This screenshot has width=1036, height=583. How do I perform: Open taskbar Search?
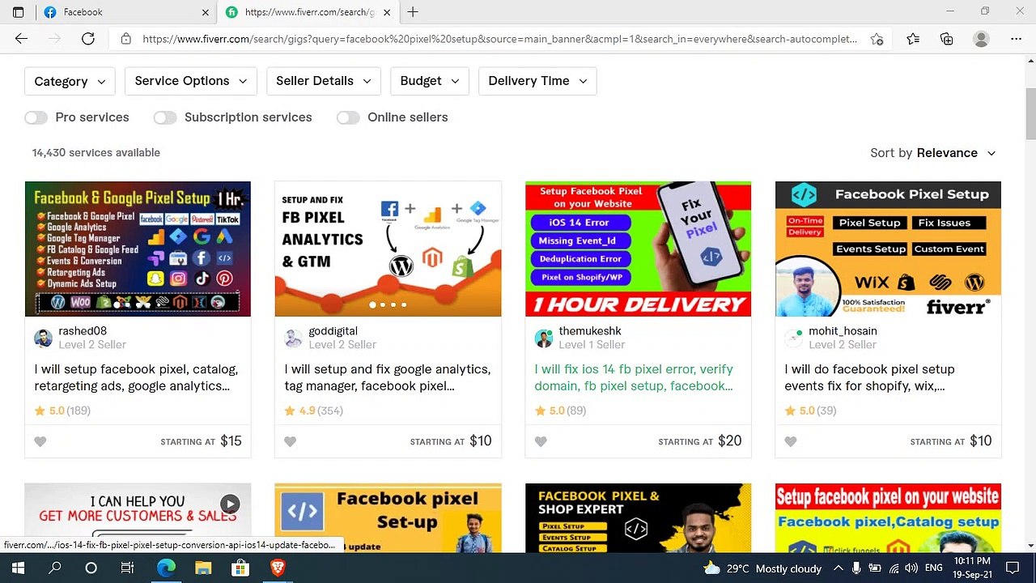[x=55, y=568]
